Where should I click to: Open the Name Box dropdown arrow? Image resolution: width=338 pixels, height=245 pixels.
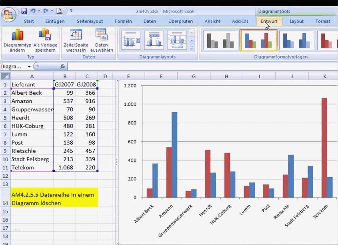29,67
